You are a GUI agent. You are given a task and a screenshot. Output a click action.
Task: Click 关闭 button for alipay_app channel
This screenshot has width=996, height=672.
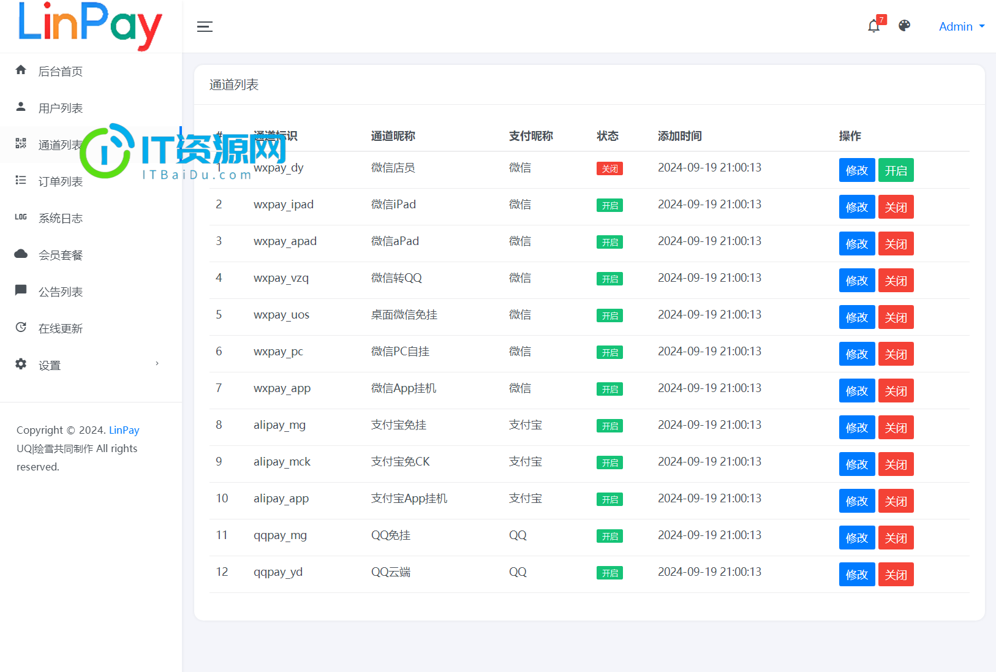[x=896, y=501]
